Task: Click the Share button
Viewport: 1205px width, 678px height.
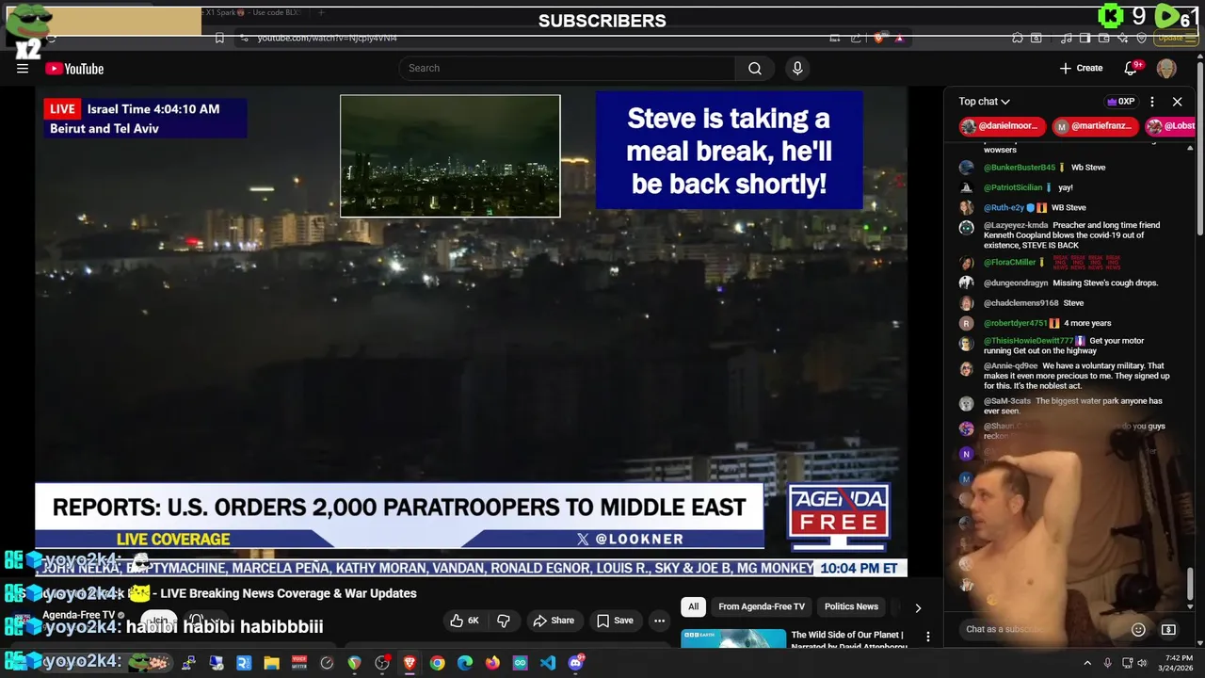Action: tap(554, 621)
